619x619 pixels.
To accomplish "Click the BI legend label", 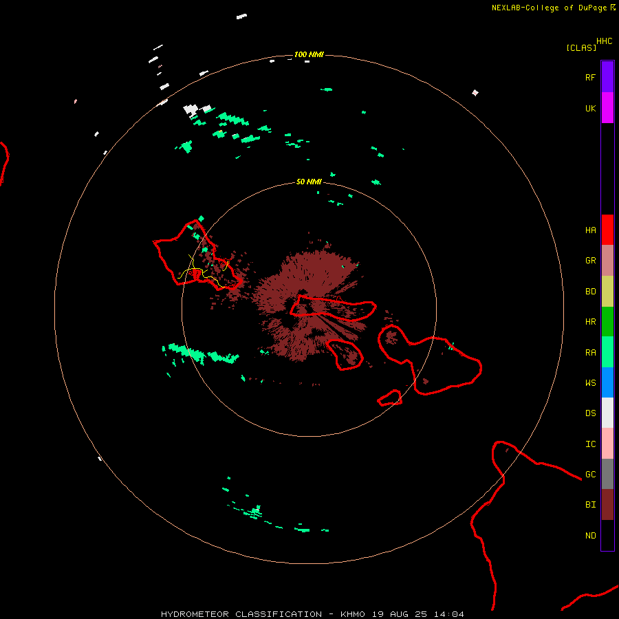I will coord(590,505).
